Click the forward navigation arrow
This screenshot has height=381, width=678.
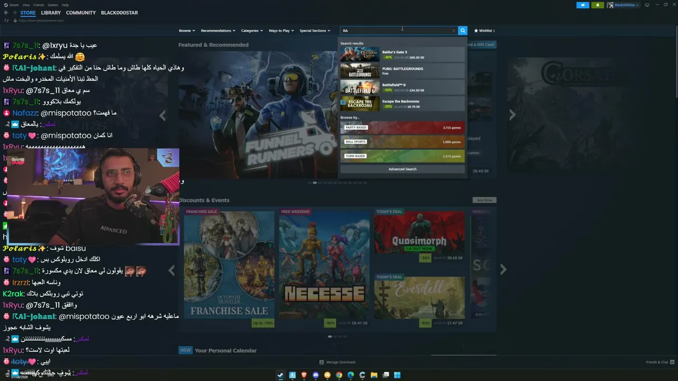pyautogui.click(x=14, y=13)
